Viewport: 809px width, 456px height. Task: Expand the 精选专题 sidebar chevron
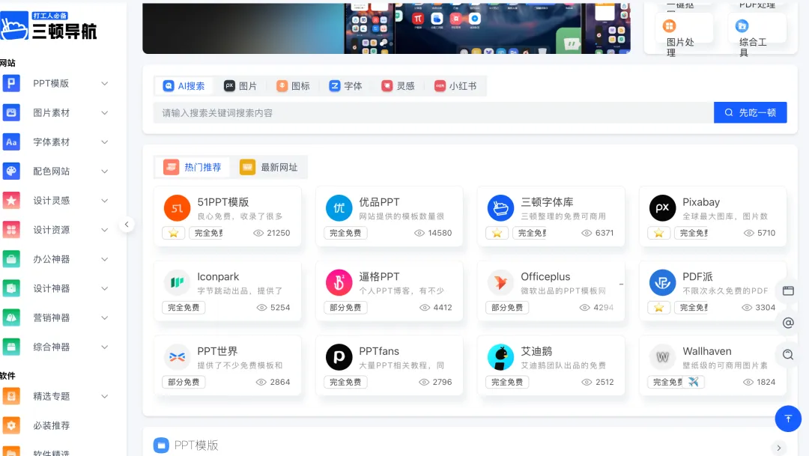(104, 397)
